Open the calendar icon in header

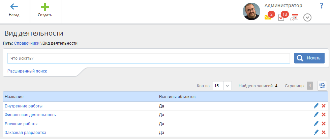point(294,17)
